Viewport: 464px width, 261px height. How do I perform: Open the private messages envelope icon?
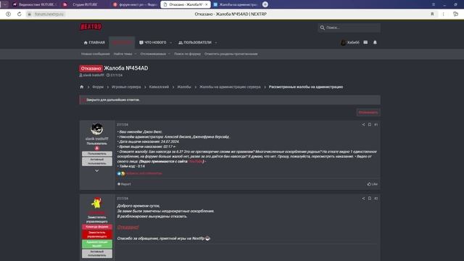click(x=365, y=43)
